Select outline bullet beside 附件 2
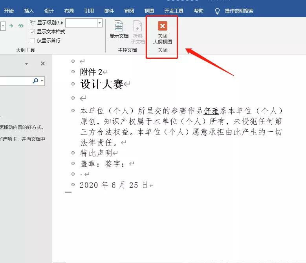The image size is (306, 263). click(73, 72)
